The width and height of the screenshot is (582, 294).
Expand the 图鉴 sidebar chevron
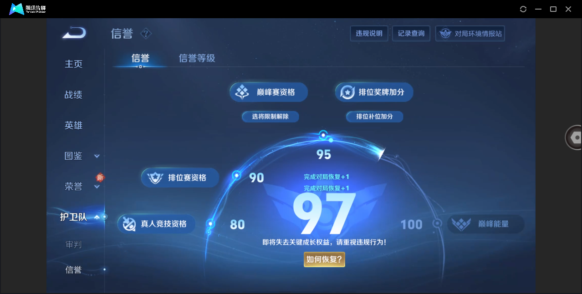point(97,156)
